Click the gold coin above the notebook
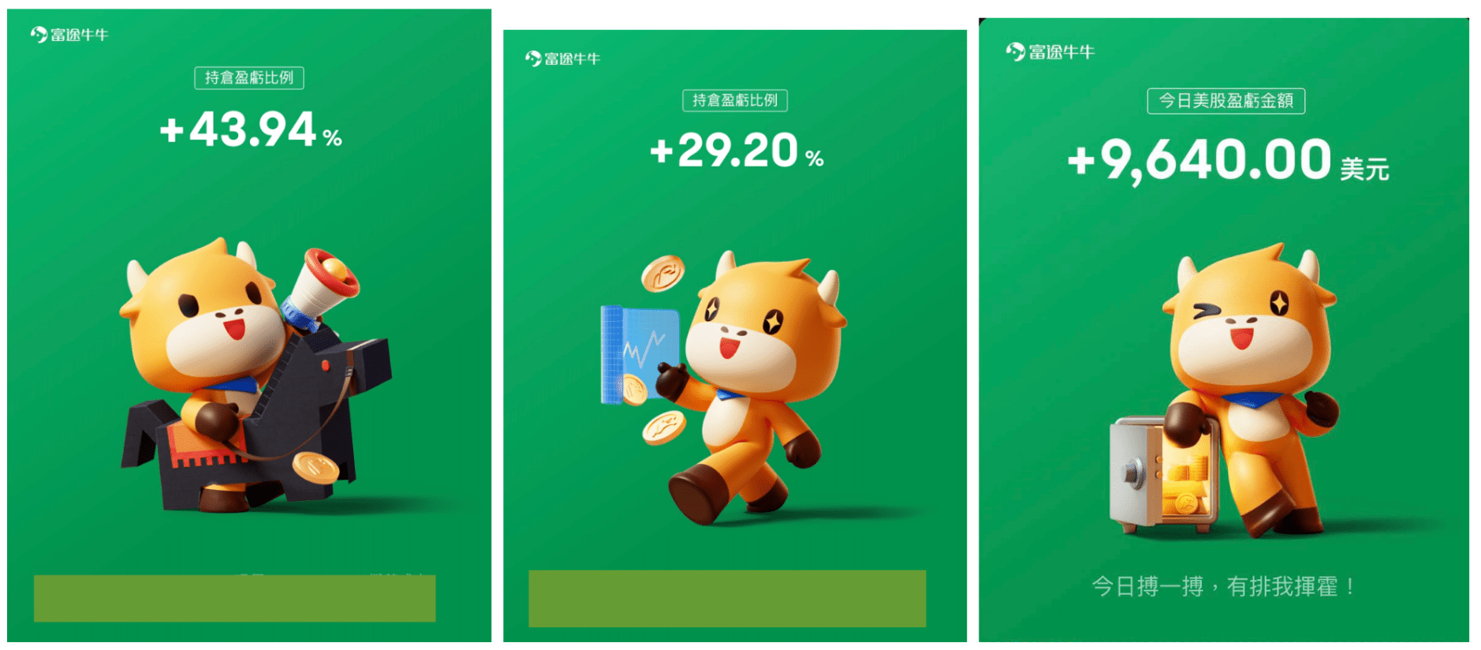Viewport: 1481px width, 650px height. point(662,273)
